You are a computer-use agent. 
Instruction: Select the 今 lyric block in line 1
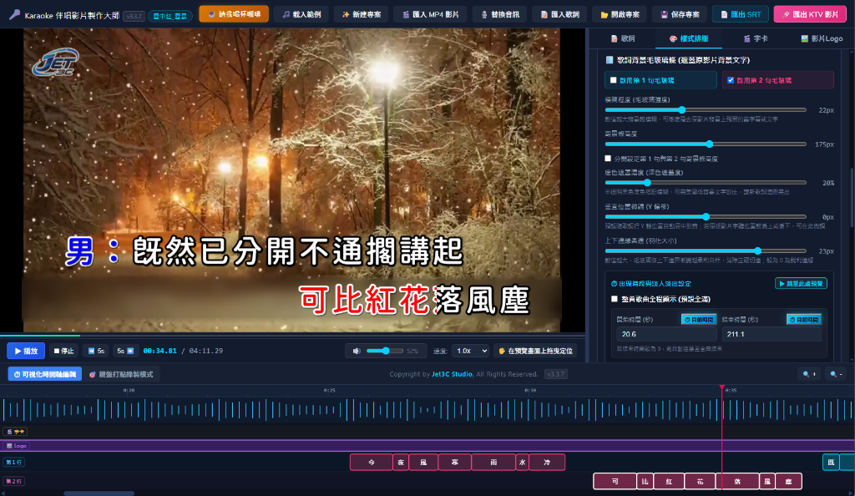tap(372, 463)
